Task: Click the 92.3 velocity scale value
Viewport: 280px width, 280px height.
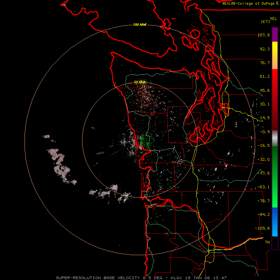Action: [x=265, y=49]
